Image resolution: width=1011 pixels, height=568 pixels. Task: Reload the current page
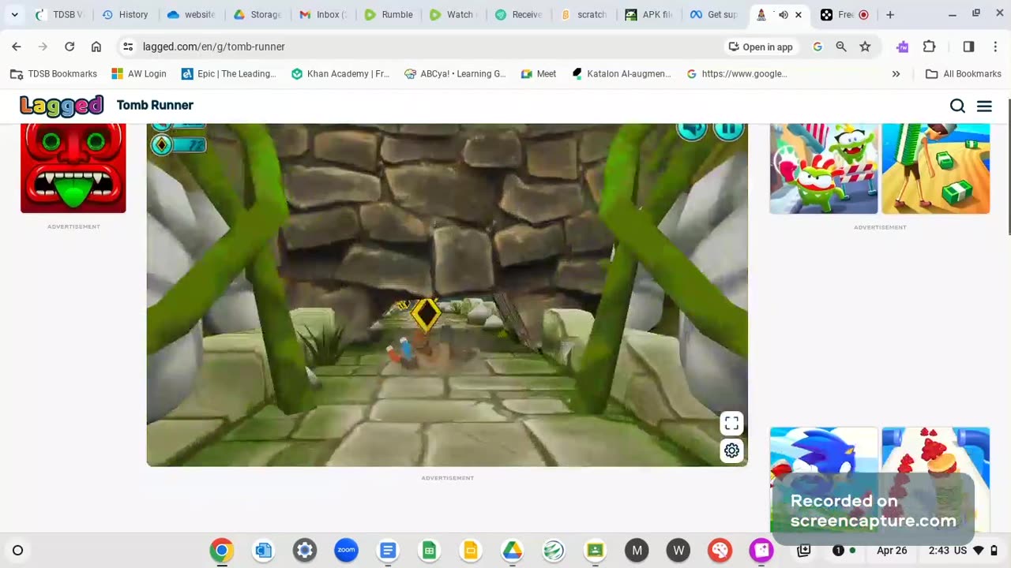tap(70, 47)
